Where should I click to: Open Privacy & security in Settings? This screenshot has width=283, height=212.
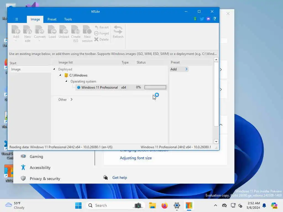click(45, 179)
